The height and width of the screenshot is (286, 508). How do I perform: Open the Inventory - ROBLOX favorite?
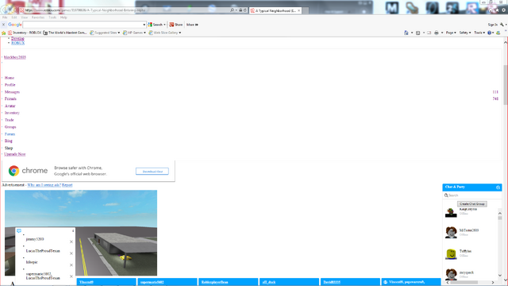pos(25,33)
